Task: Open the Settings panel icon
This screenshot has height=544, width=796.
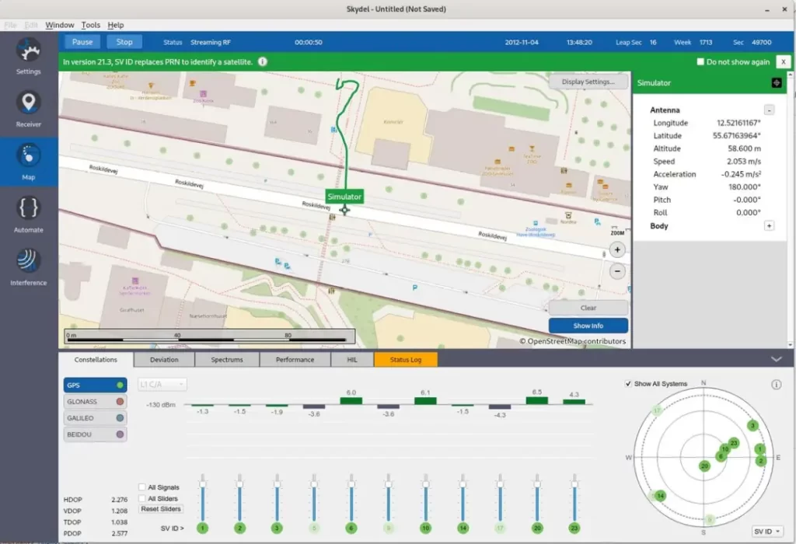Action: (x=29, y=52)
